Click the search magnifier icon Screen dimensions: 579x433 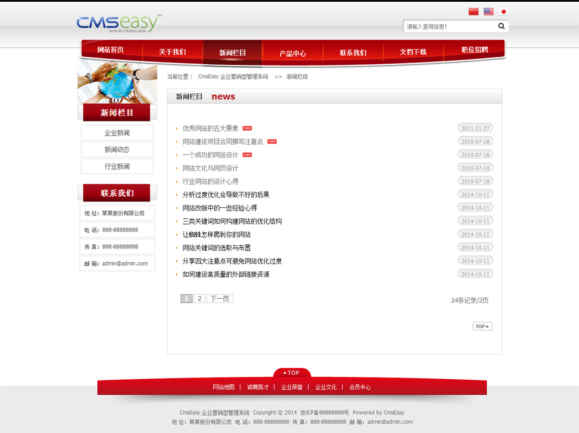pos(501,27)
